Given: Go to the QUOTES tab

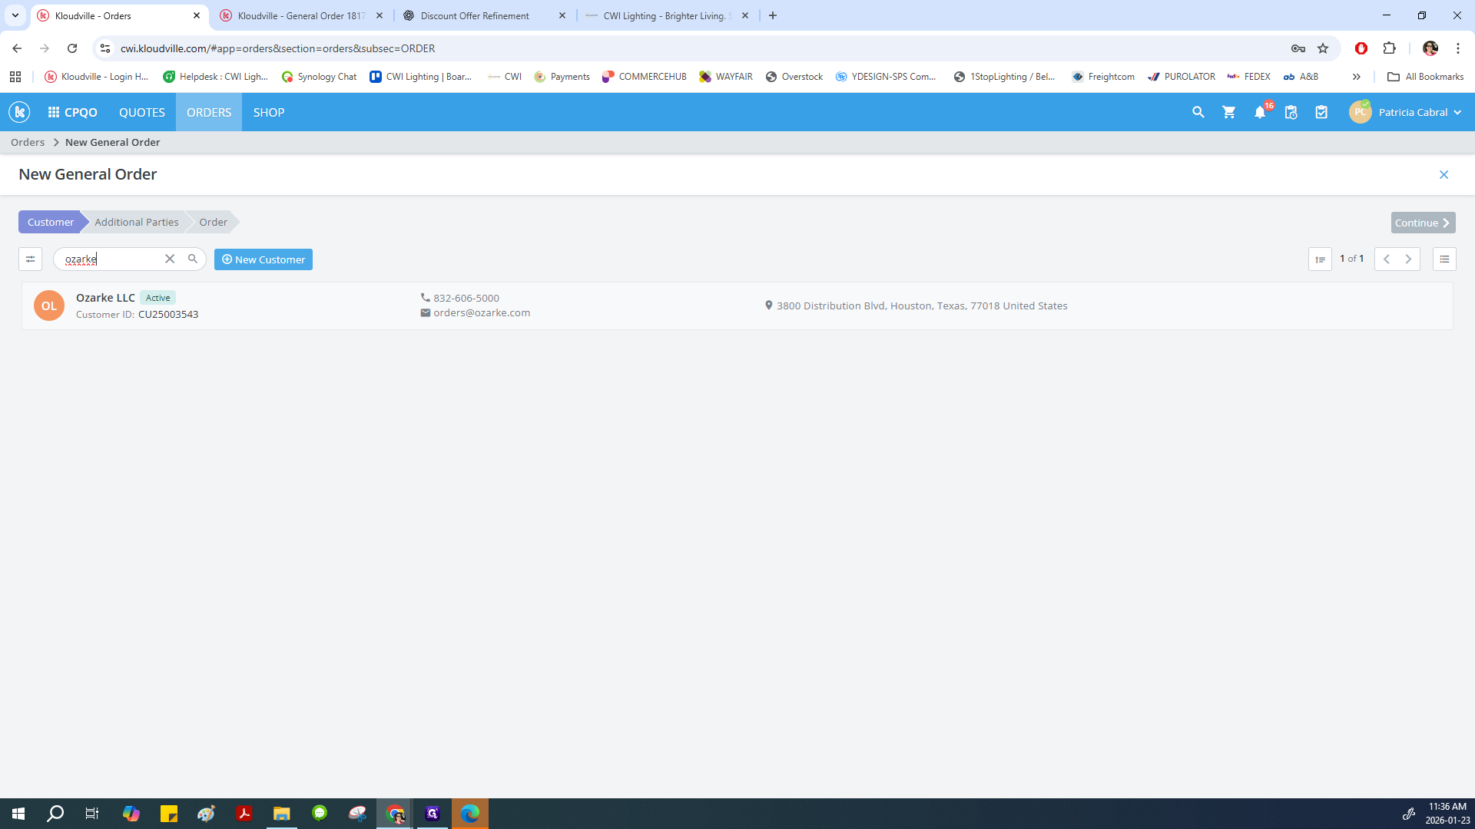Looking at the screenshot, I should point(142,112).
